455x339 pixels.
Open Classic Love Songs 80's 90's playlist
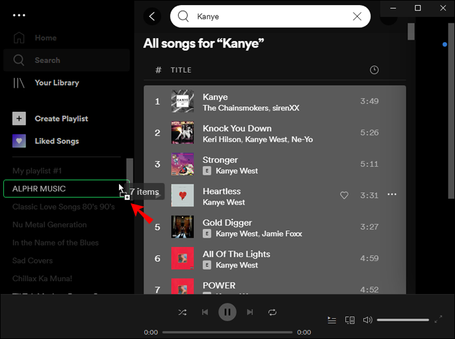coord(64,207)
